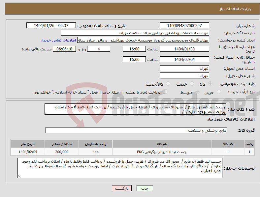Screen dimensions: 260x197
Task: Toggle the Islamic treasury payment checkbox
Action: [x=165, y=91]
